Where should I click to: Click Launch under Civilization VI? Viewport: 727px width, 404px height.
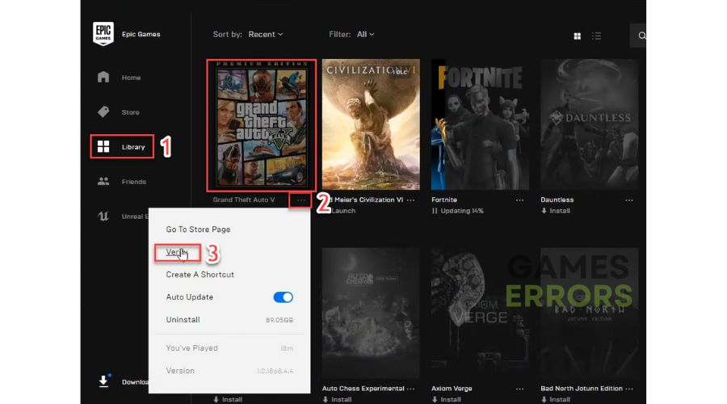pyautogui.click(x=343, y=211)
